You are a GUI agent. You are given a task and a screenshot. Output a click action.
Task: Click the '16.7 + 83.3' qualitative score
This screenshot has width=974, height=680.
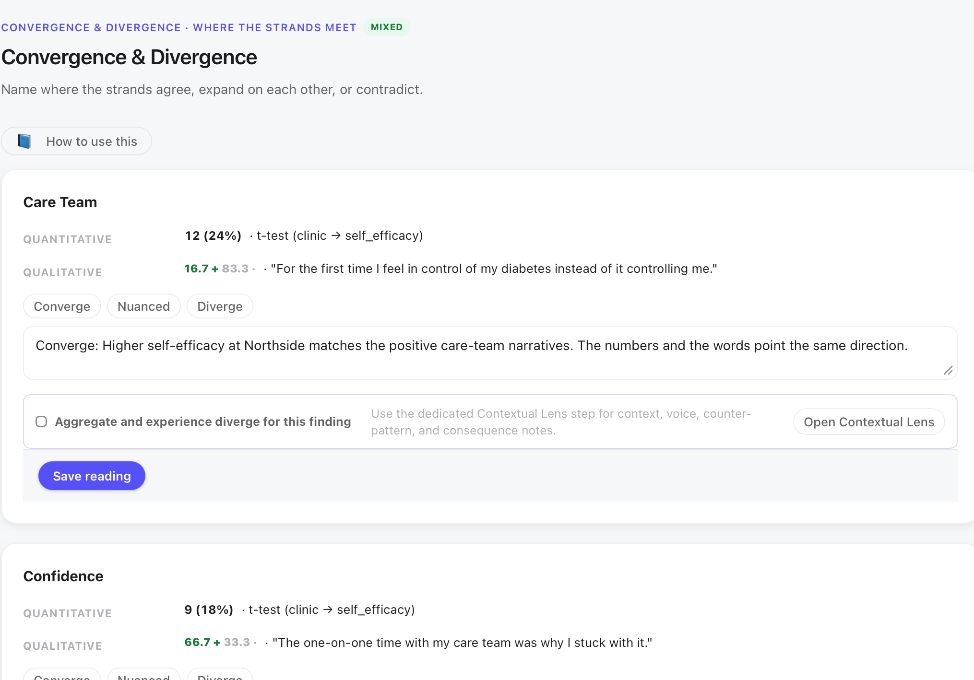tap(216, 269)
